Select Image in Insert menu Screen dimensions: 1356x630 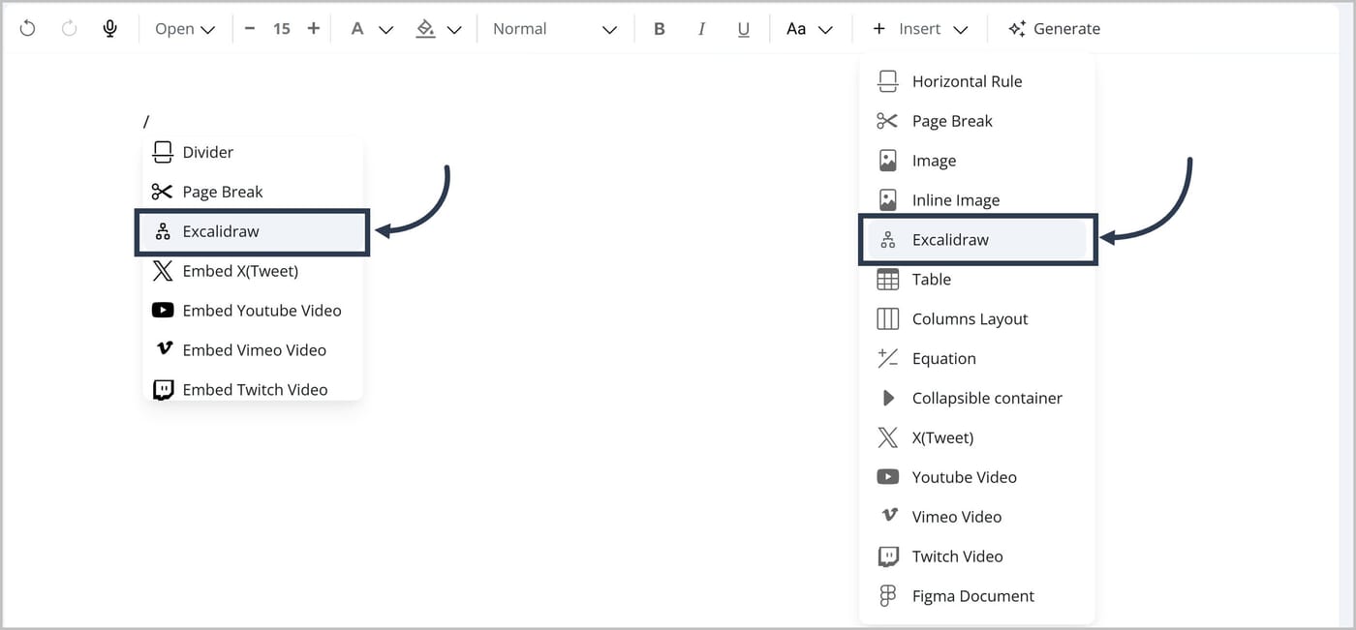(x=977, y=161)
